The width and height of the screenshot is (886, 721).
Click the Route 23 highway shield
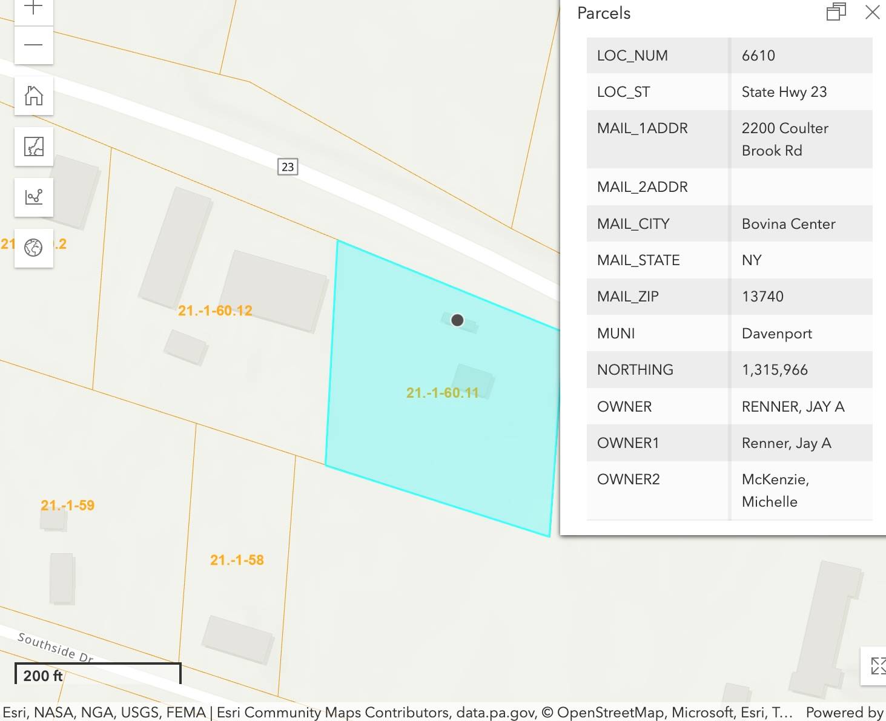point(288,167)
